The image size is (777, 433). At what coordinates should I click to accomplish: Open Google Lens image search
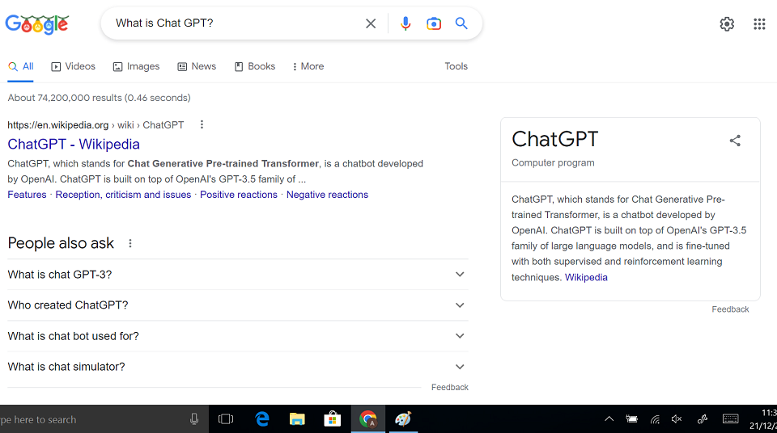pyautogui.click(x=434, y=23)
